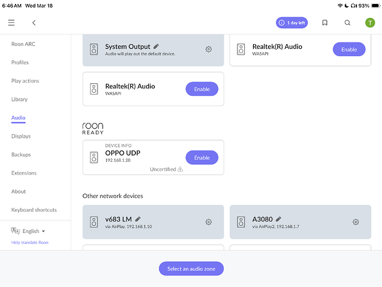Click the Wi-Fi status icon
This screenshot has height=287, width=382.
(x=340, y=6)
